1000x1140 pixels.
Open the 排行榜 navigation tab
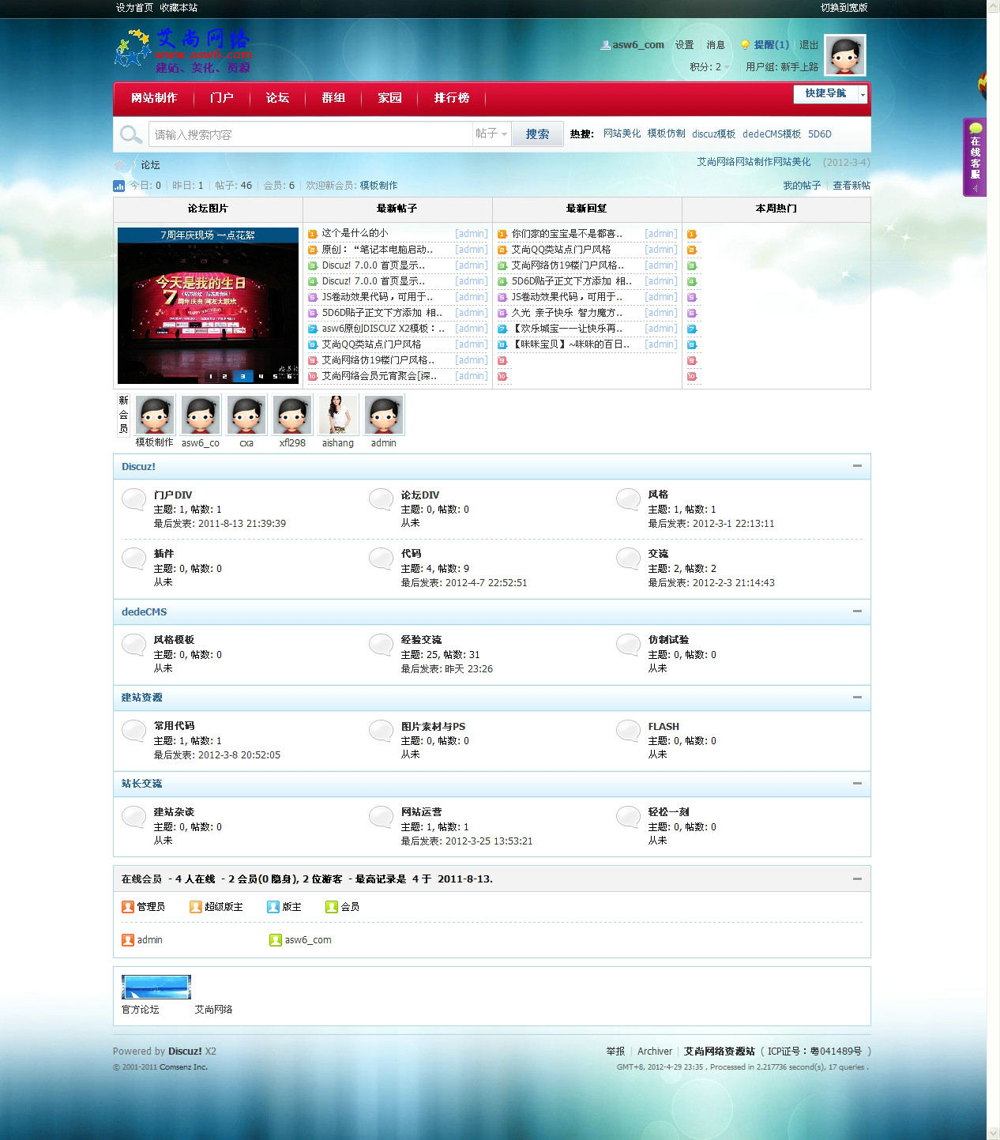pos(451,98)
